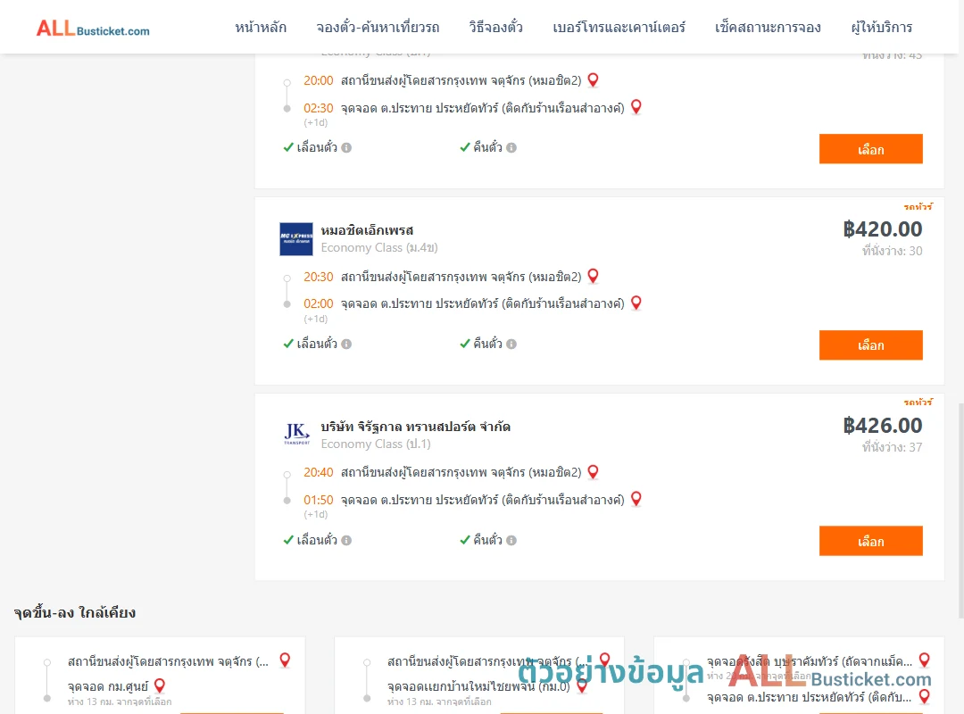This screenshot has width=964, height=714.
Task: Show map pin for 20:00 หมอชิต2 departure
Action: pos(594,80)
